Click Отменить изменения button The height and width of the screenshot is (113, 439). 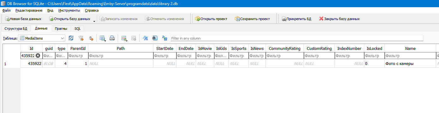click(x=164, y=19)
